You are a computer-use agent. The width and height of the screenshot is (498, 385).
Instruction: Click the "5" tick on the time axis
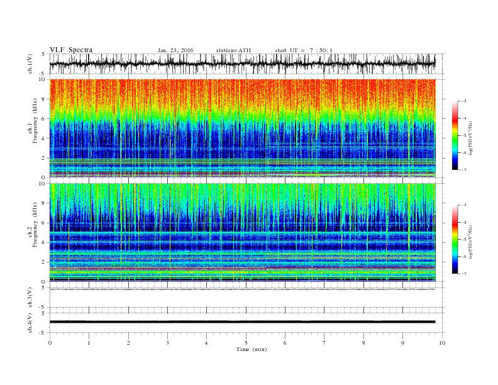246,343
